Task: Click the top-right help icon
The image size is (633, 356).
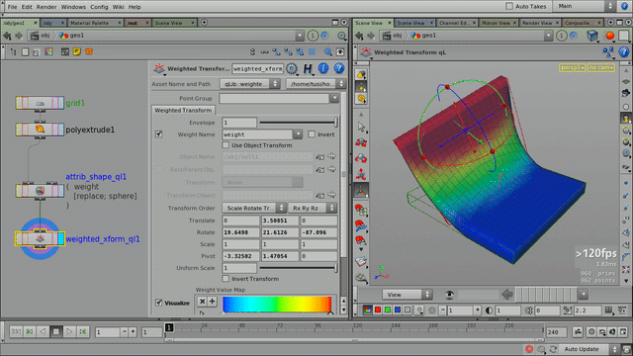Action: 624,6
